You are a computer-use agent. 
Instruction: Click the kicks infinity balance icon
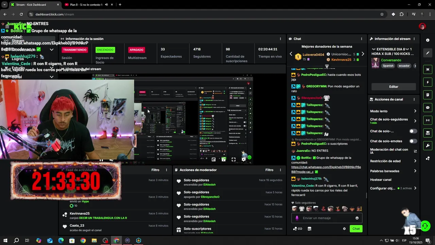(297, 229)
